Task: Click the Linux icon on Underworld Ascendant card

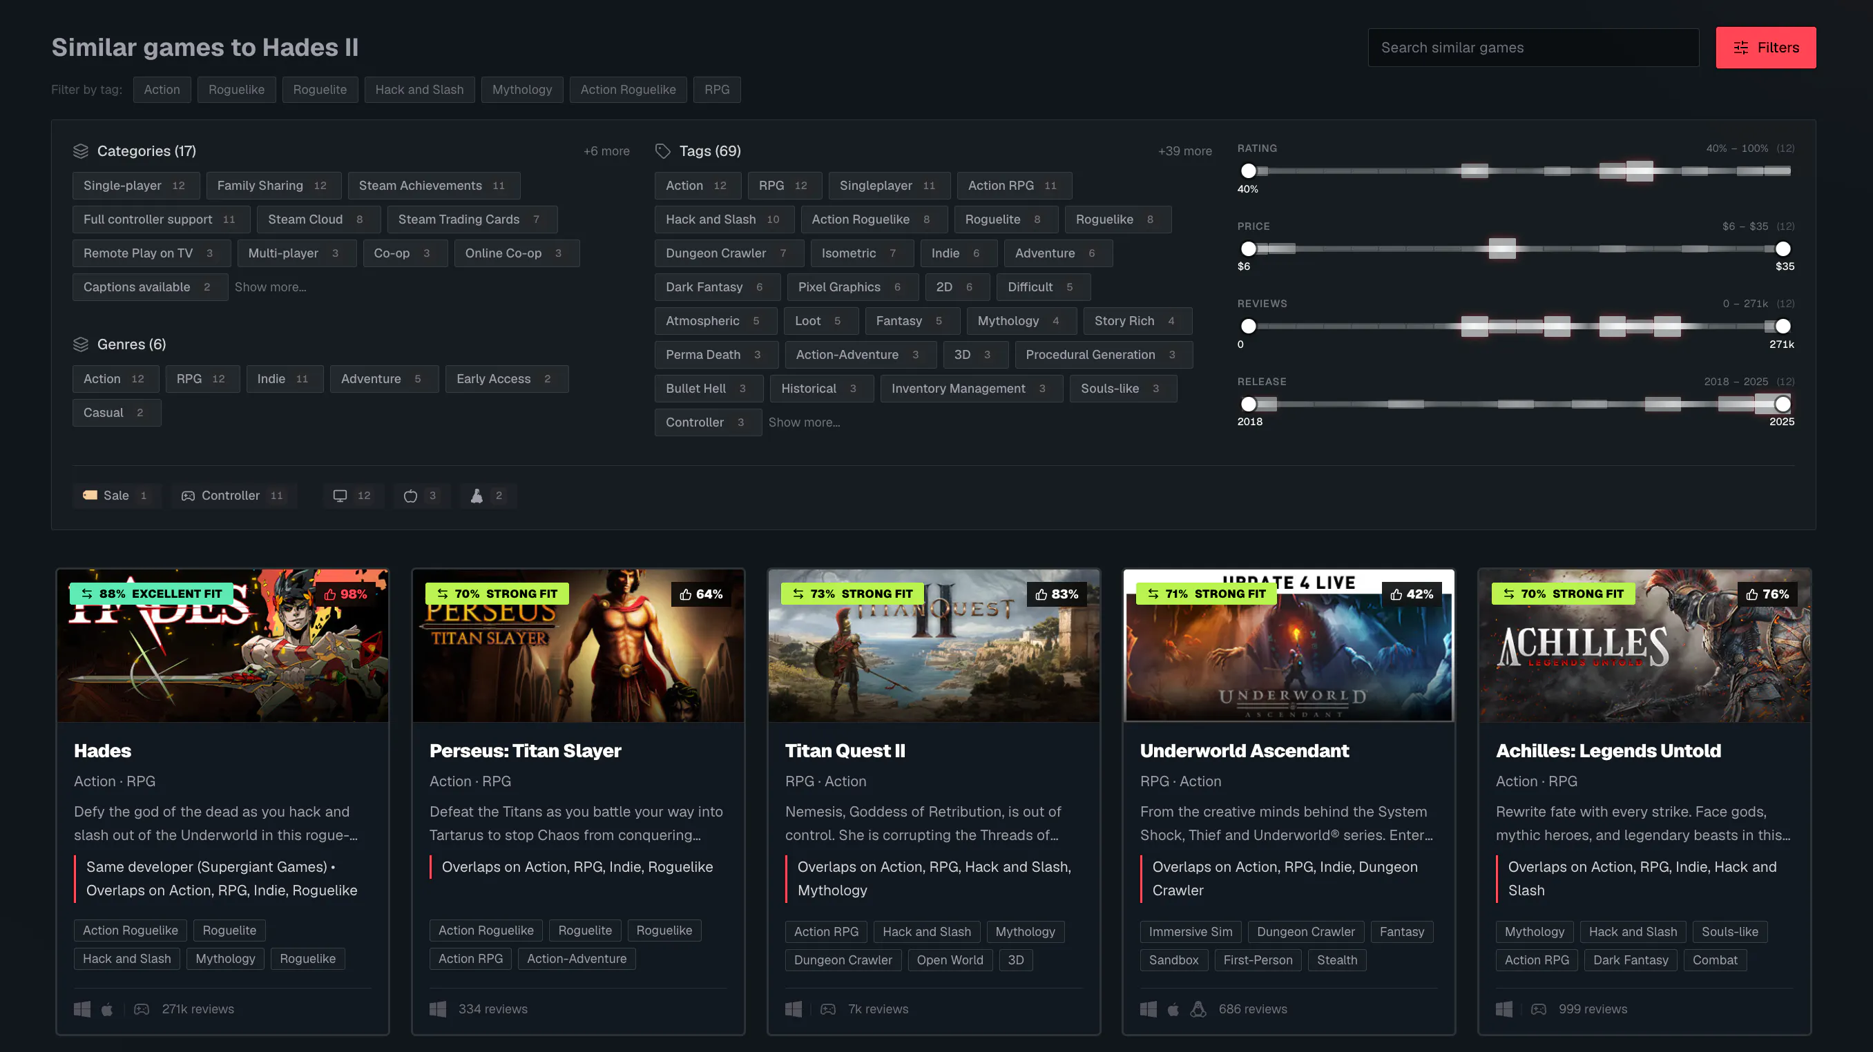Action: [1198, 1009]
